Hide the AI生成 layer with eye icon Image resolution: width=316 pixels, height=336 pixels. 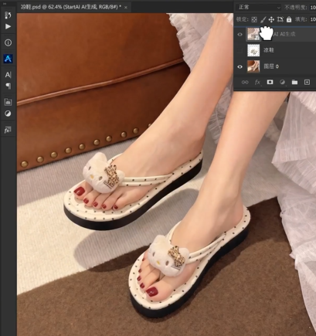click(x=240, y=34)
